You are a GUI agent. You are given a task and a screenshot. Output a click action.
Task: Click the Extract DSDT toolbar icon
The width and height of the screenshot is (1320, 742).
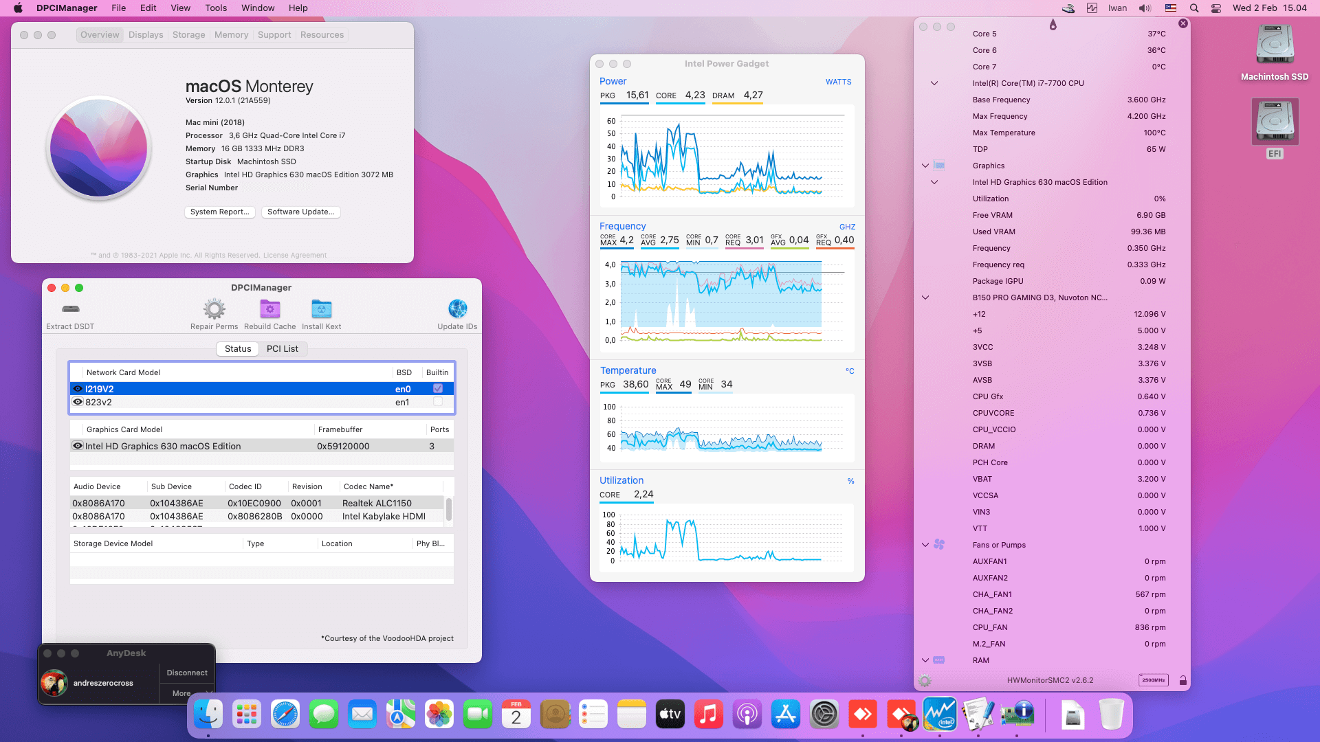70,309
